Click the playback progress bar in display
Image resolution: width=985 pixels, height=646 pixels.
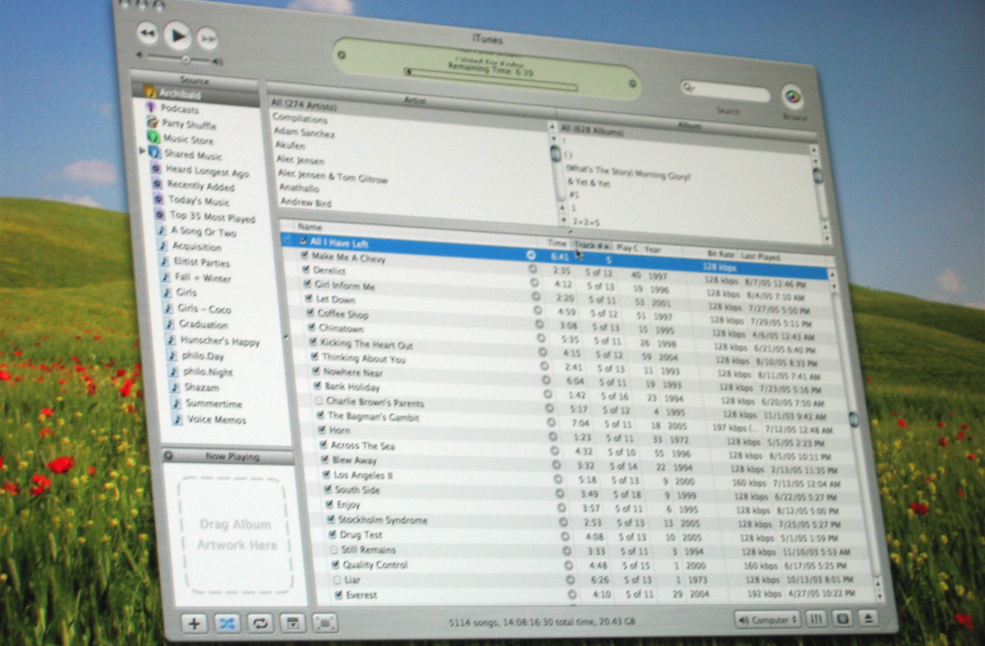[x=492, y=79]
